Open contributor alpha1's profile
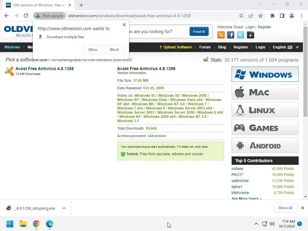 [237, 187]
